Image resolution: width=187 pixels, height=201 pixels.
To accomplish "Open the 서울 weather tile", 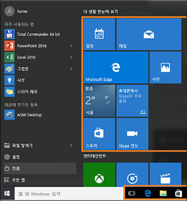I will click(99, 100).
